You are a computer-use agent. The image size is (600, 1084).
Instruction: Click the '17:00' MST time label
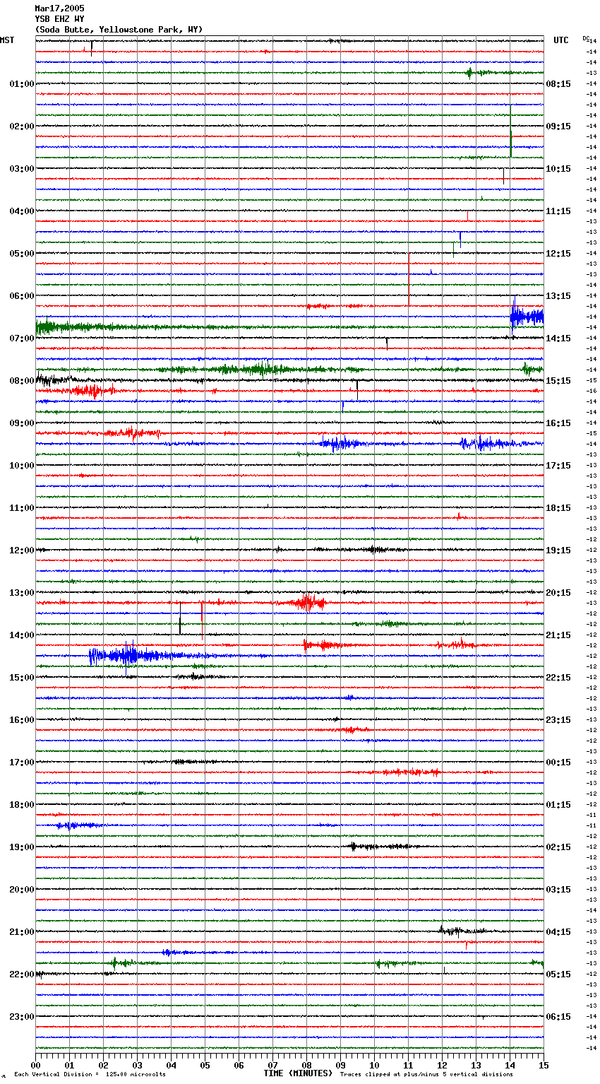click(21, 762)
